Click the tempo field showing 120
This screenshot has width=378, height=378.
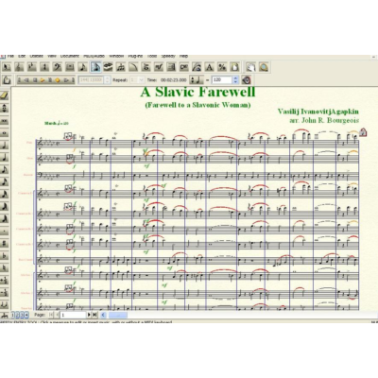point(222,80)
